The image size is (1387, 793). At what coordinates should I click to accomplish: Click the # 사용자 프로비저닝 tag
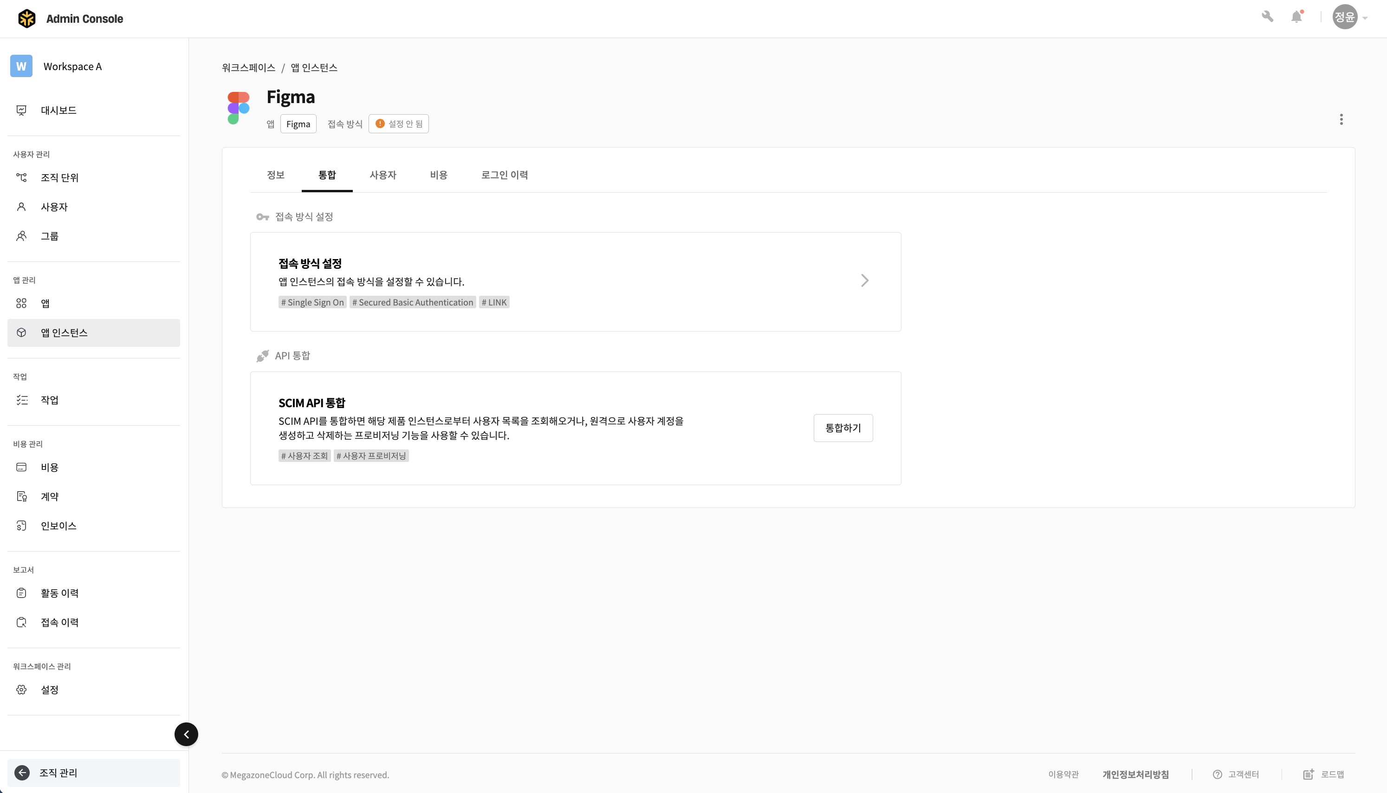click(371, 456)
